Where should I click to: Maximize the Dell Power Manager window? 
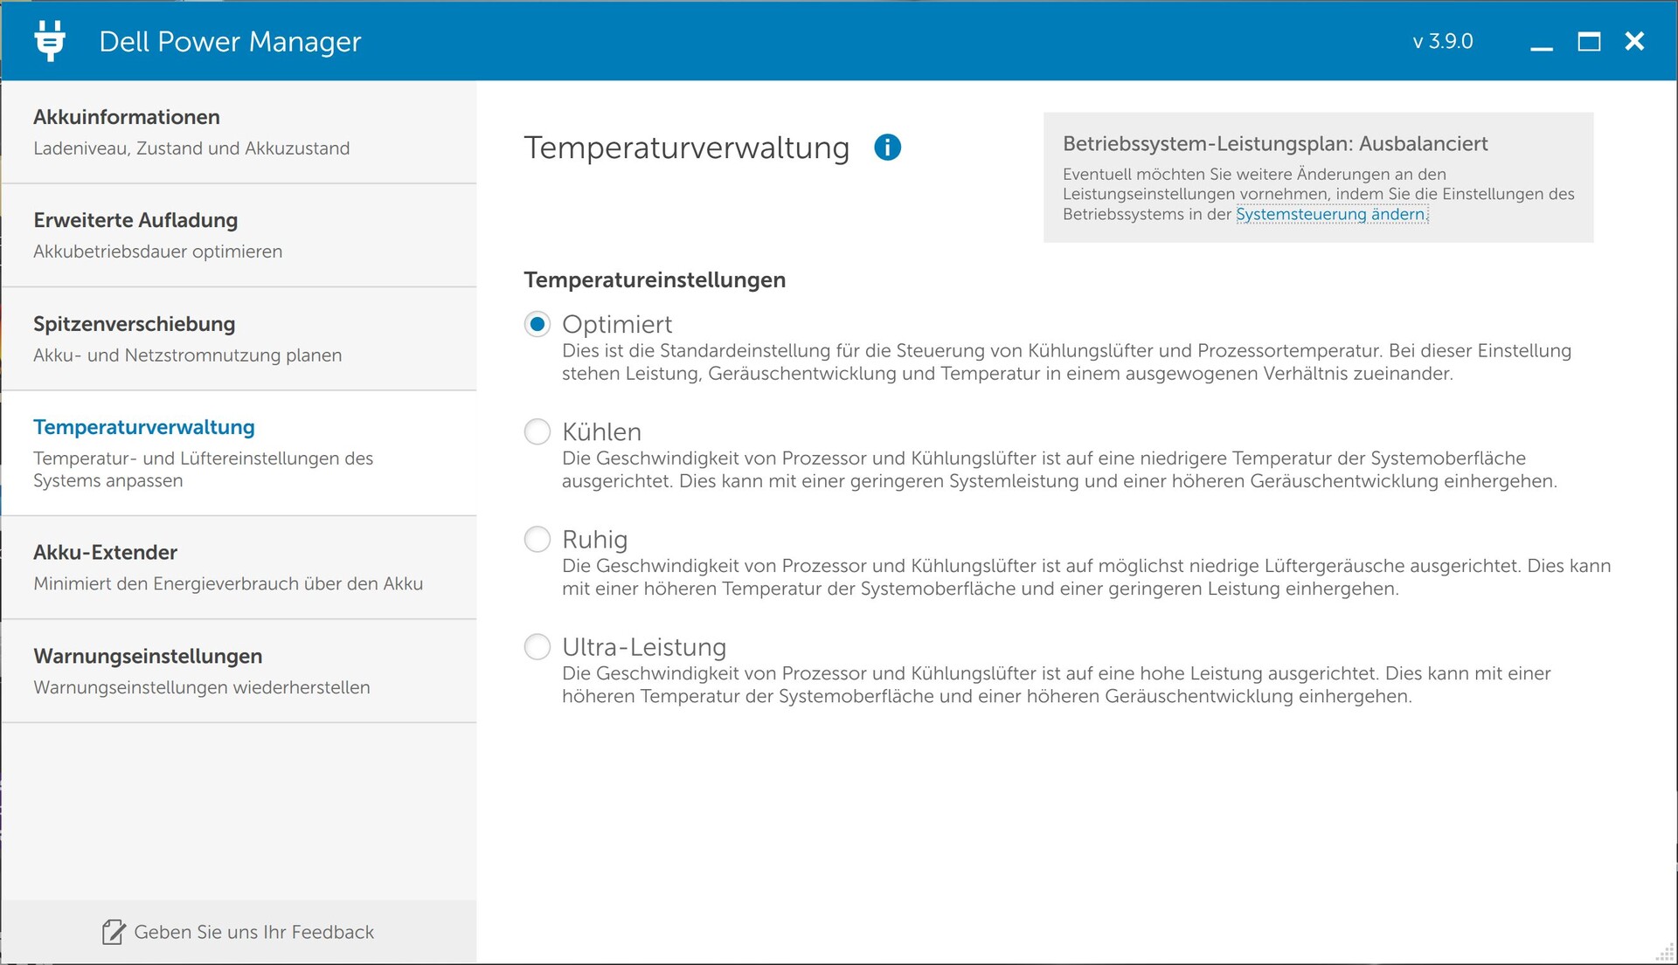click(1589, 42)
